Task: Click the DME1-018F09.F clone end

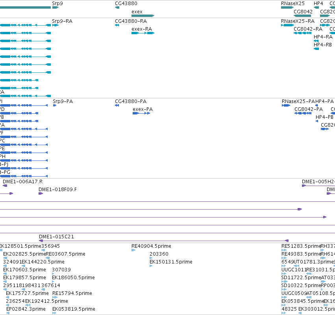Action: [41, 193]
